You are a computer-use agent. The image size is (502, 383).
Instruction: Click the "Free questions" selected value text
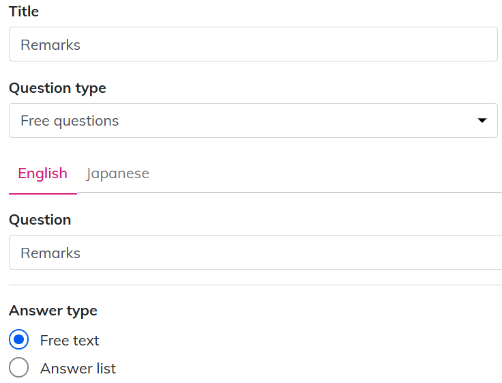click(x=70, y=121)
